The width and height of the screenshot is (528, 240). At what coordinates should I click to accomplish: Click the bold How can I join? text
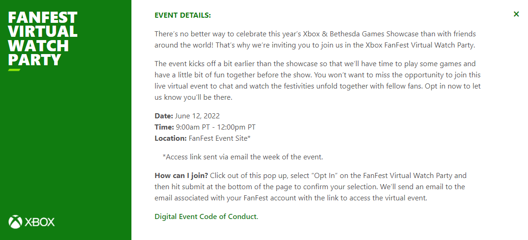pyautogui.click(x=181, y=176)
